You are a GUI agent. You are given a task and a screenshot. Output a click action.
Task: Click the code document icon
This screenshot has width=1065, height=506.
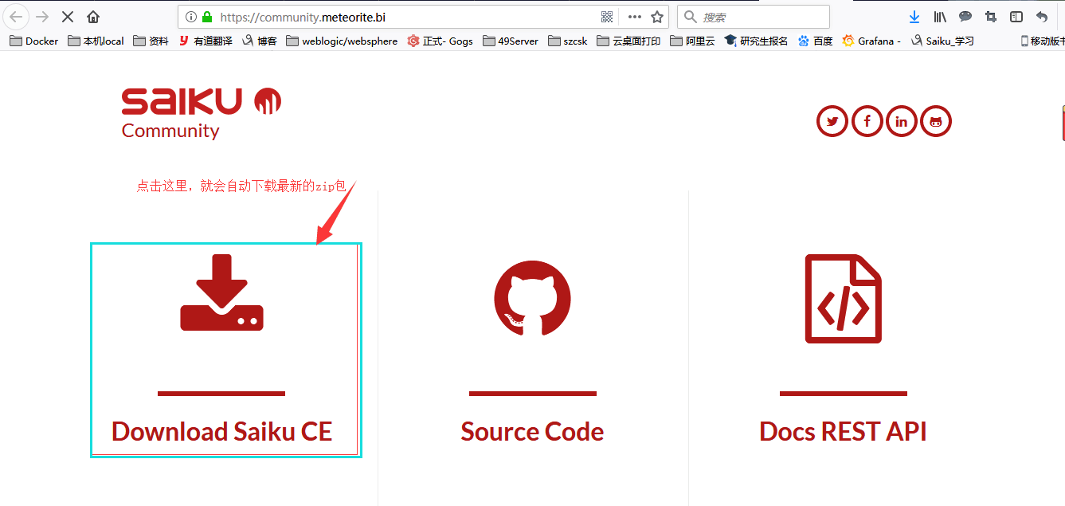coord(844,299)
